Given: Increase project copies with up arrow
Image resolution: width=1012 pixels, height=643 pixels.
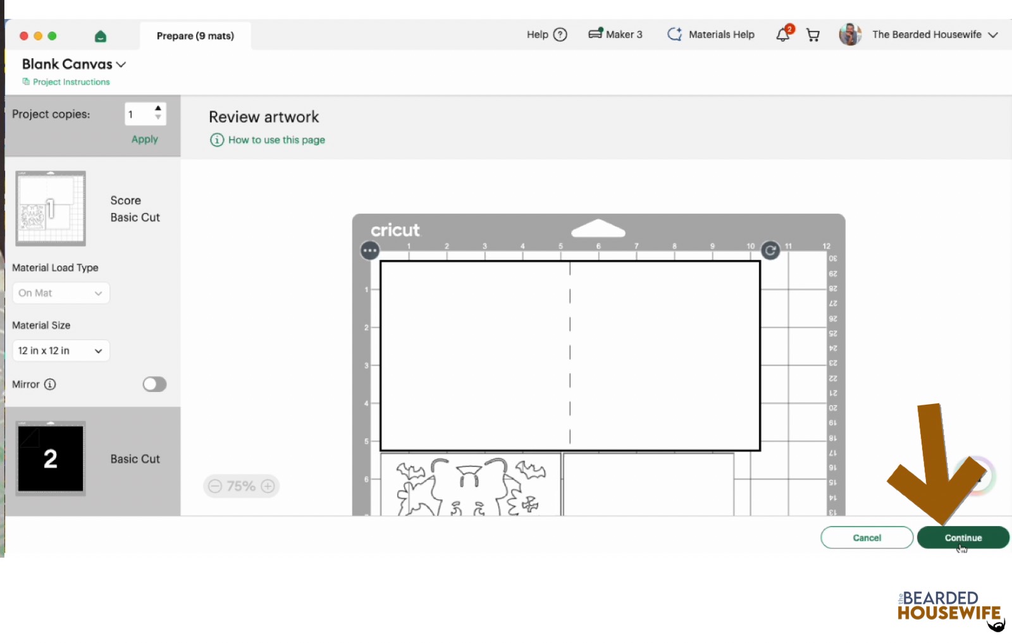Looking at the screenshot, I should [x=158, y=109].
